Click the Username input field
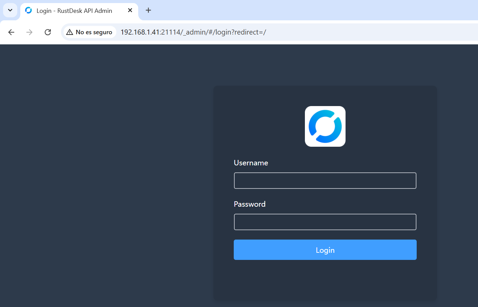478x307 pixels. tap(325, 181)
